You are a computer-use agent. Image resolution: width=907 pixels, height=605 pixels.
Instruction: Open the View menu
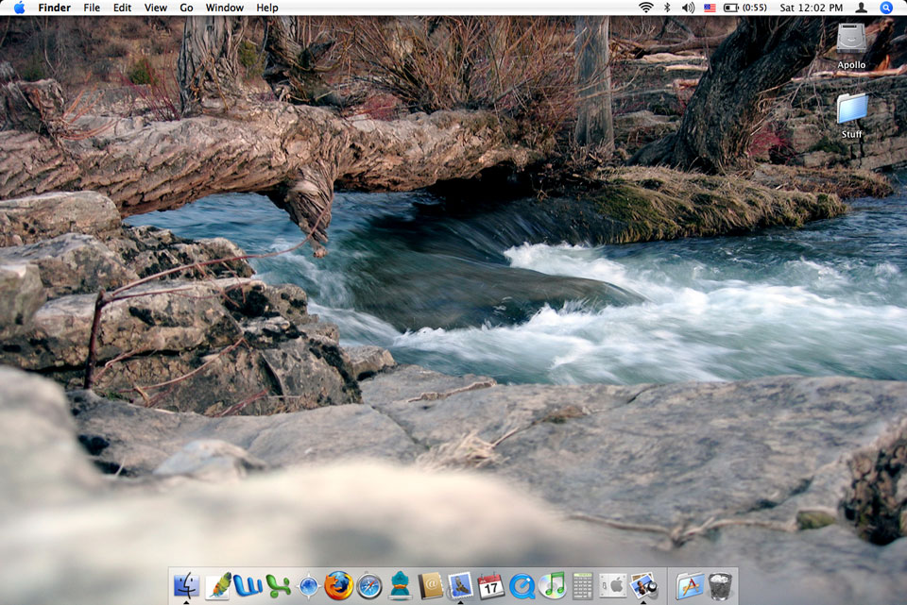click(156, 8)
